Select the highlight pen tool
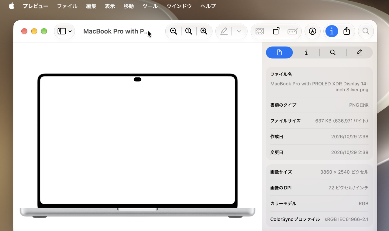 point(224,31)
